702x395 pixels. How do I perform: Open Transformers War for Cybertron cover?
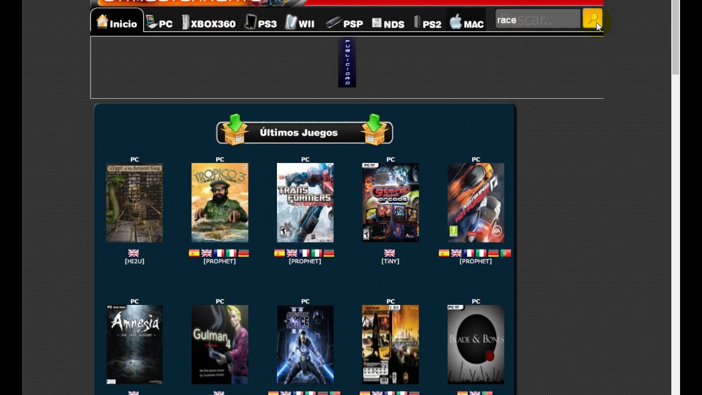(x=305, y=202)
